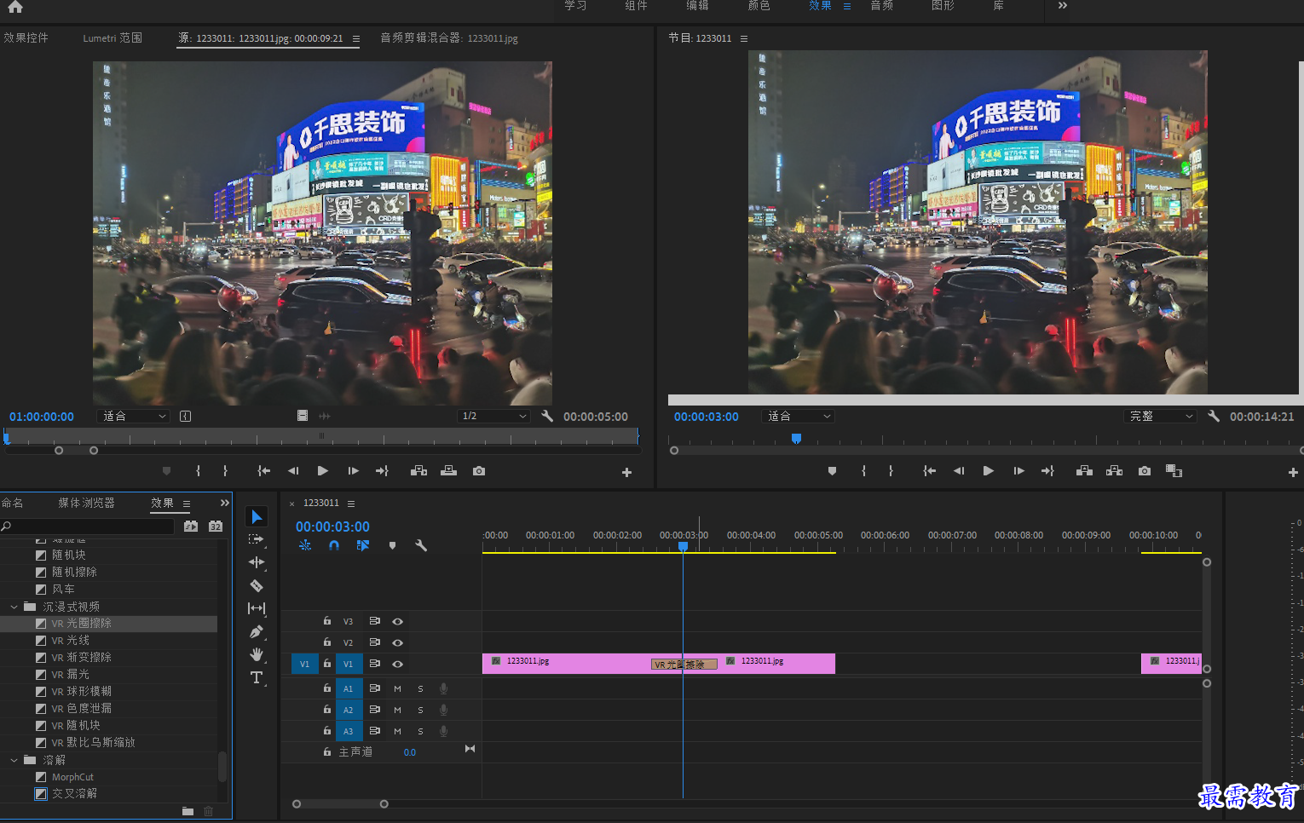Mute audio track A1
The height and width of the screenshot is (823, 1304).
coord(397,688)
